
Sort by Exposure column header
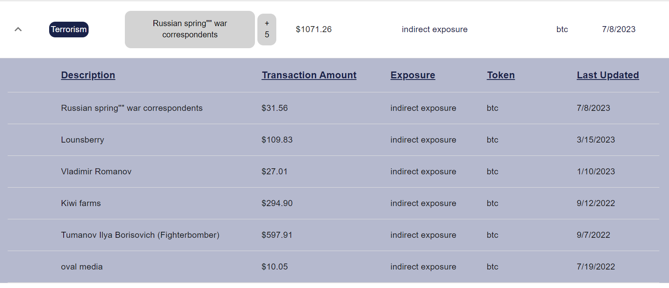coord(413,75)
